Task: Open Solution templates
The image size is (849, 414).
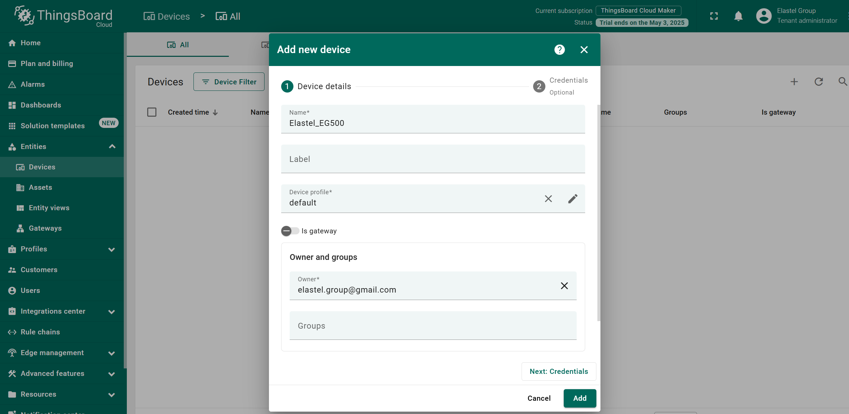Action: pos(52,126)
